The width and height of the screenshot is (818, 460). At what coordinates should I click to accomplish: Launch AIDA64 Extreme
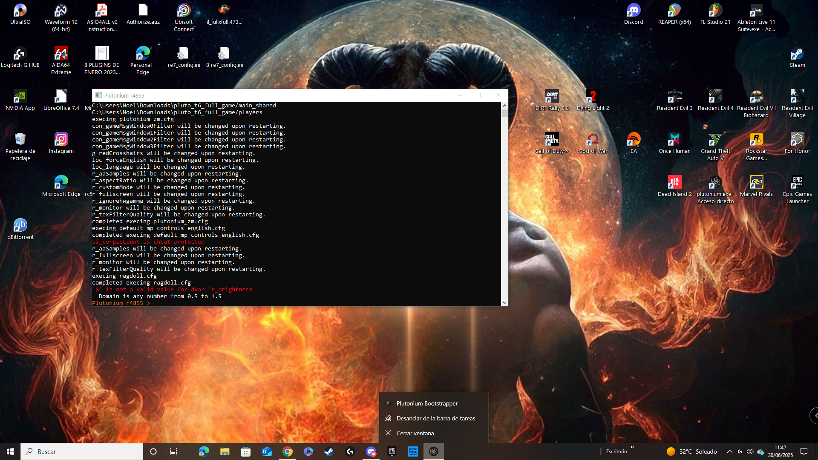[61, 61]
